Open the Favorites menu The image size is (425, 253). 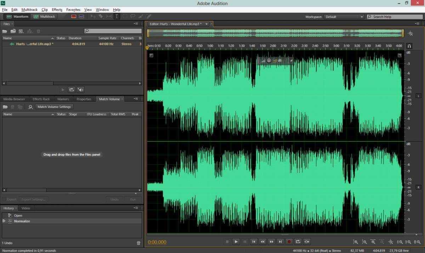(x=73, y=10)
